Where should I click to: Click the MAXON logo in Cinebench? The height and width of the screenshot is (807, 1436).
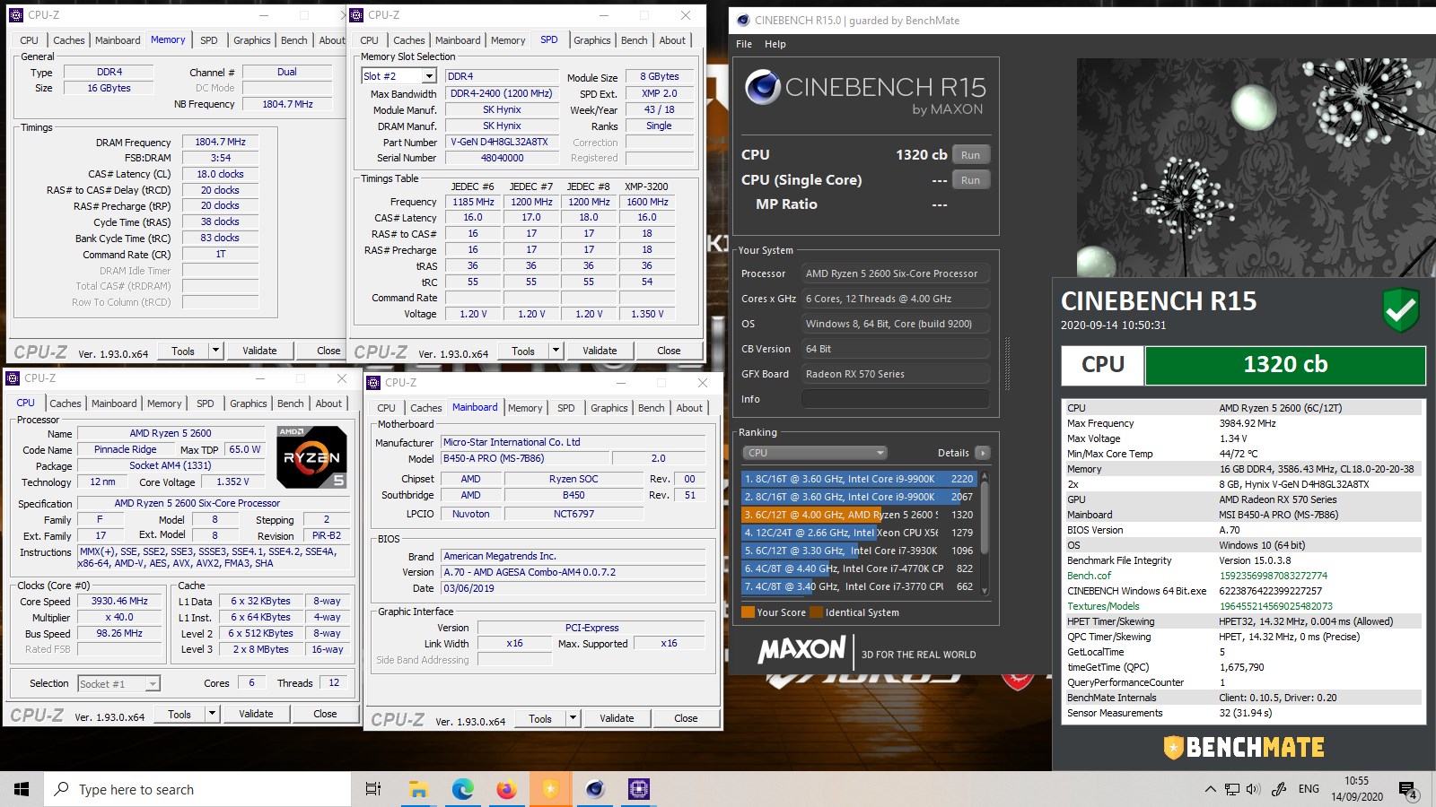point(801,650)
